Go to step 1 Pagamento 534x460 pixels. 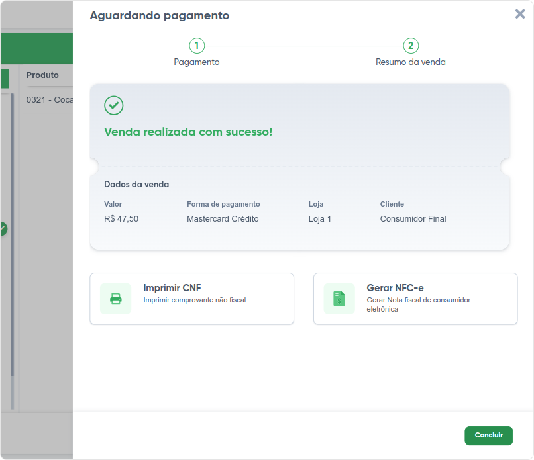click(x=197, y=46)
